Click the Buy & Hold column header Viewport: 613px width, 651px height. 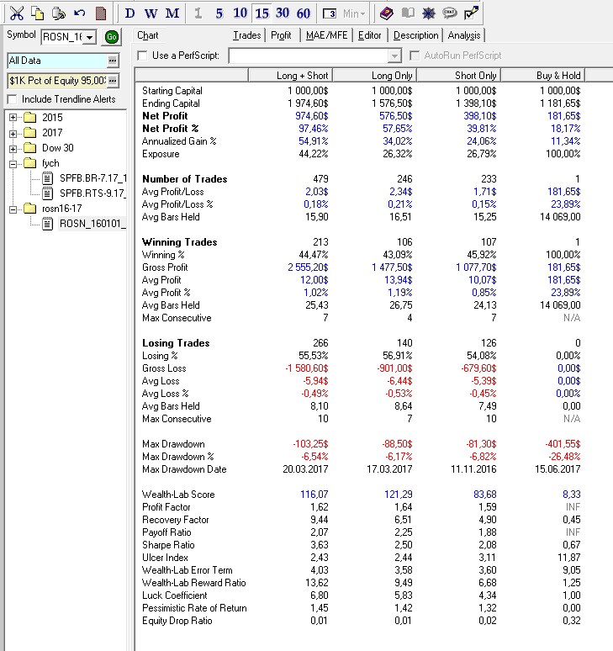tap(543, 76)
